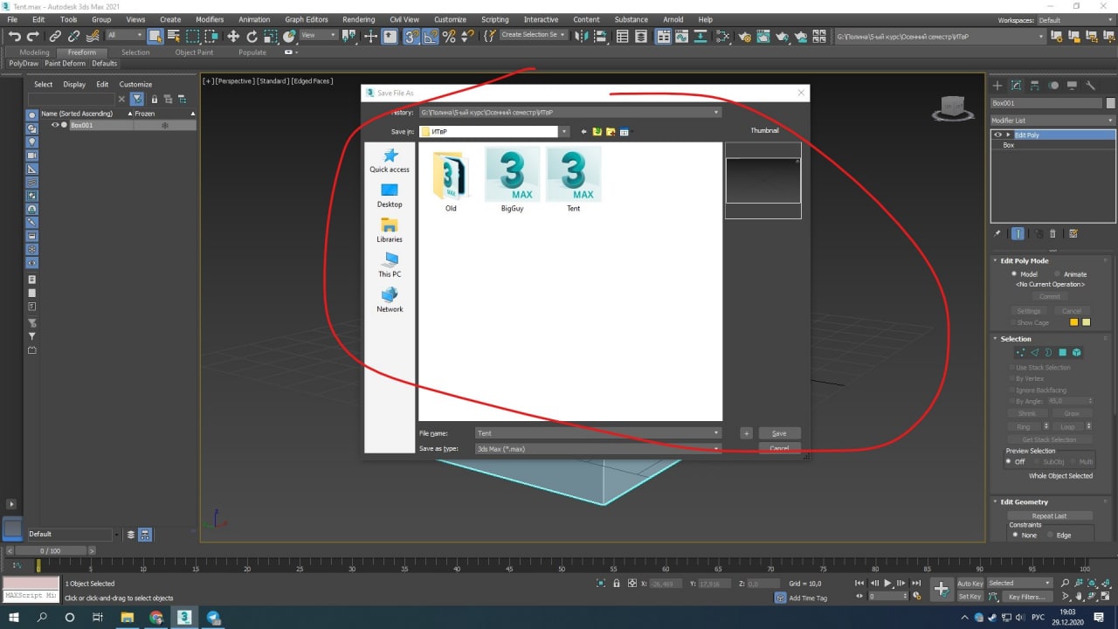Activate the Select Object tool
Screen dimensions: 1118x629
coord(155,36)
